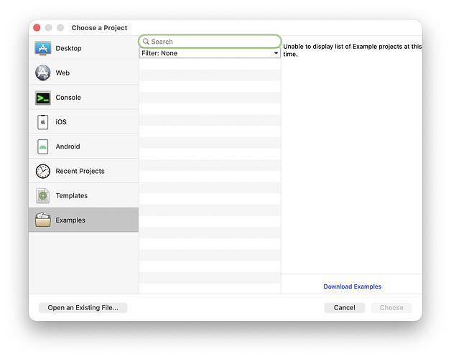Click the Download Examples link
Viewport: 451px width, 359px height.
click(352, 286)
